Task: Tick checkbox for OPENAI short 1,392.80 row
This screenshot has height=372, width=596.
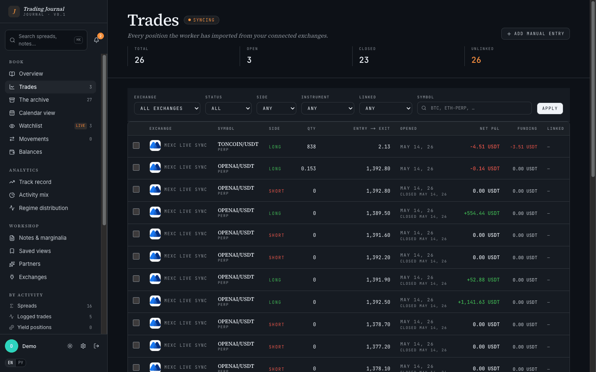Action: click(x=136, y=189)
